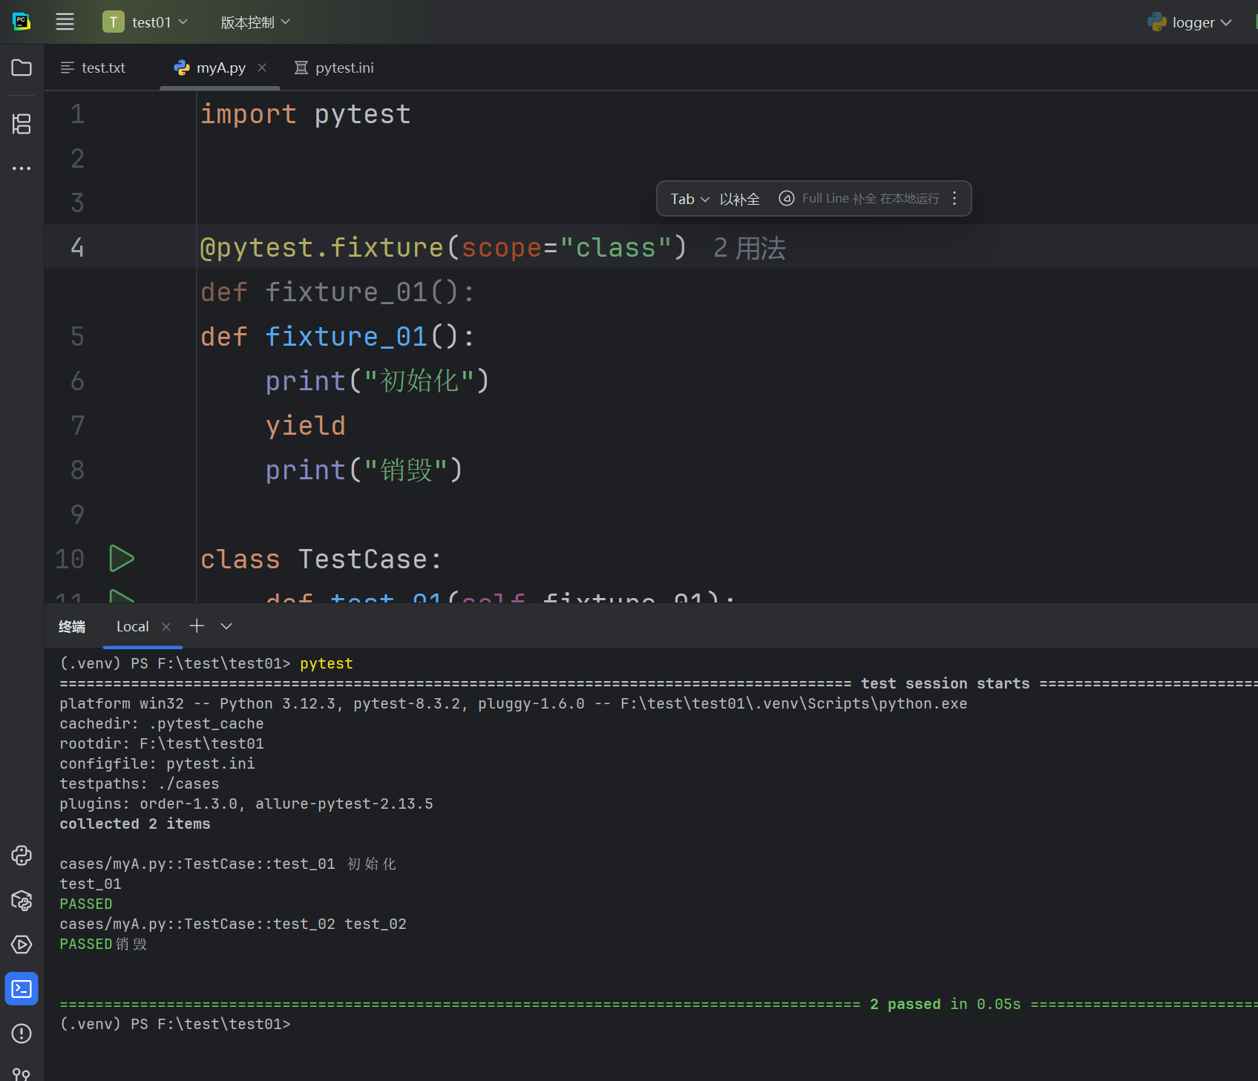Click the '以补全' completion label
The height and width of the screenshot is (1081, 1258).
[x=739, y=199]
